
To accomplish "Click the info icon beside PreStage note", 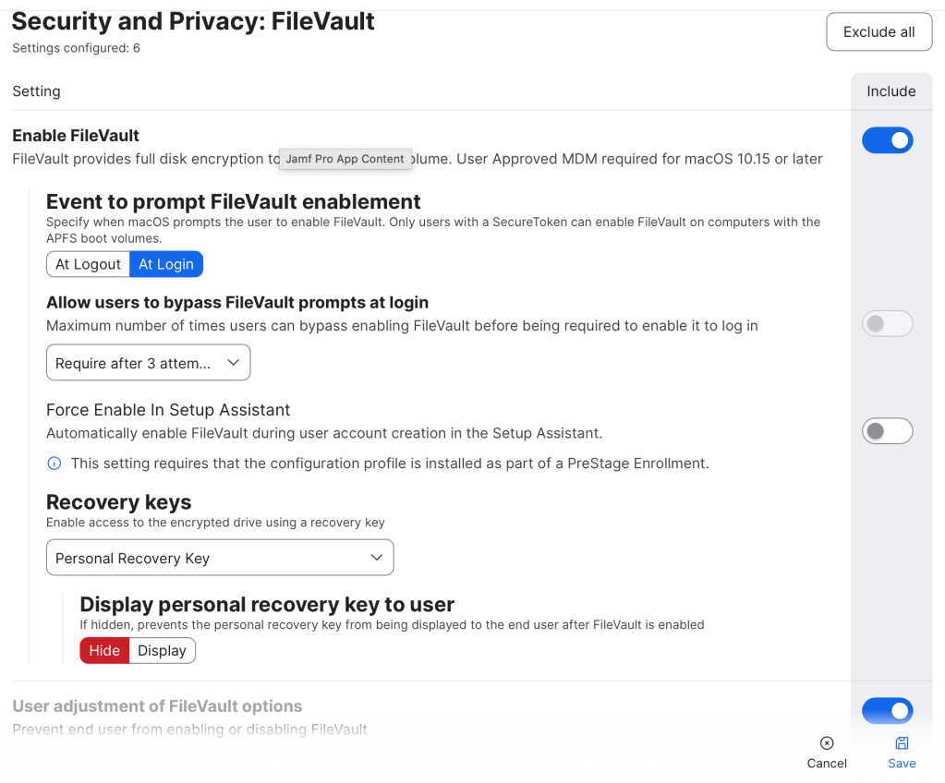I will [x=55, y=464].
